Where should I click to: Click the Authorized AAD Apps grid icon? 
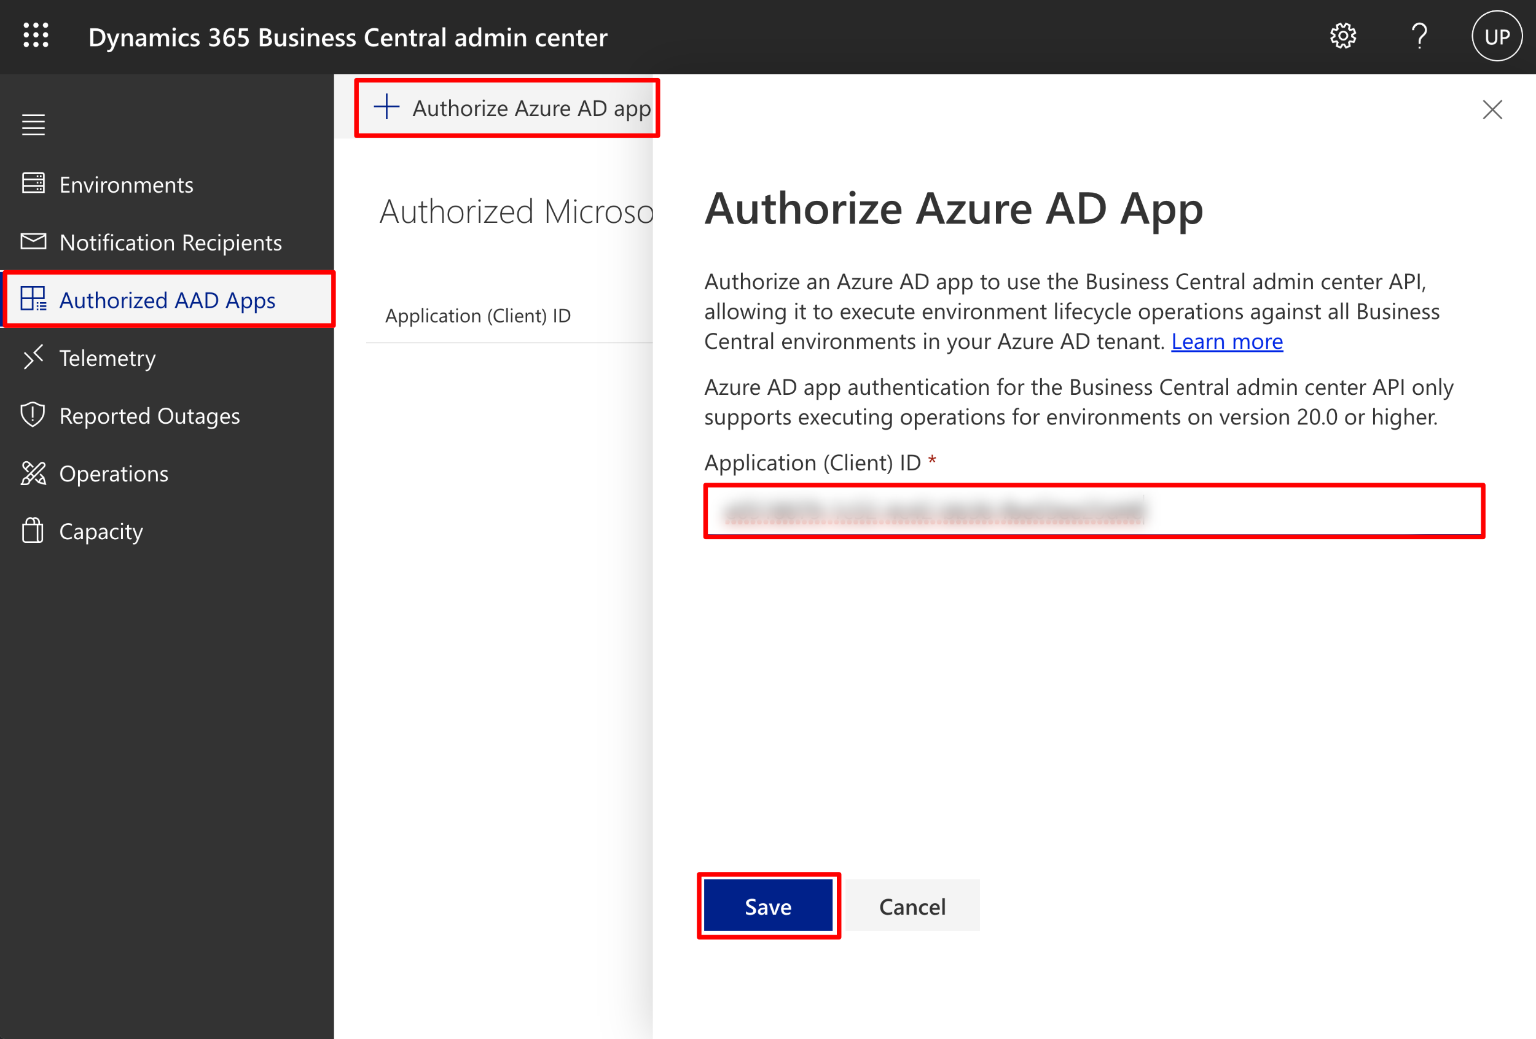(x=33, y=298)
